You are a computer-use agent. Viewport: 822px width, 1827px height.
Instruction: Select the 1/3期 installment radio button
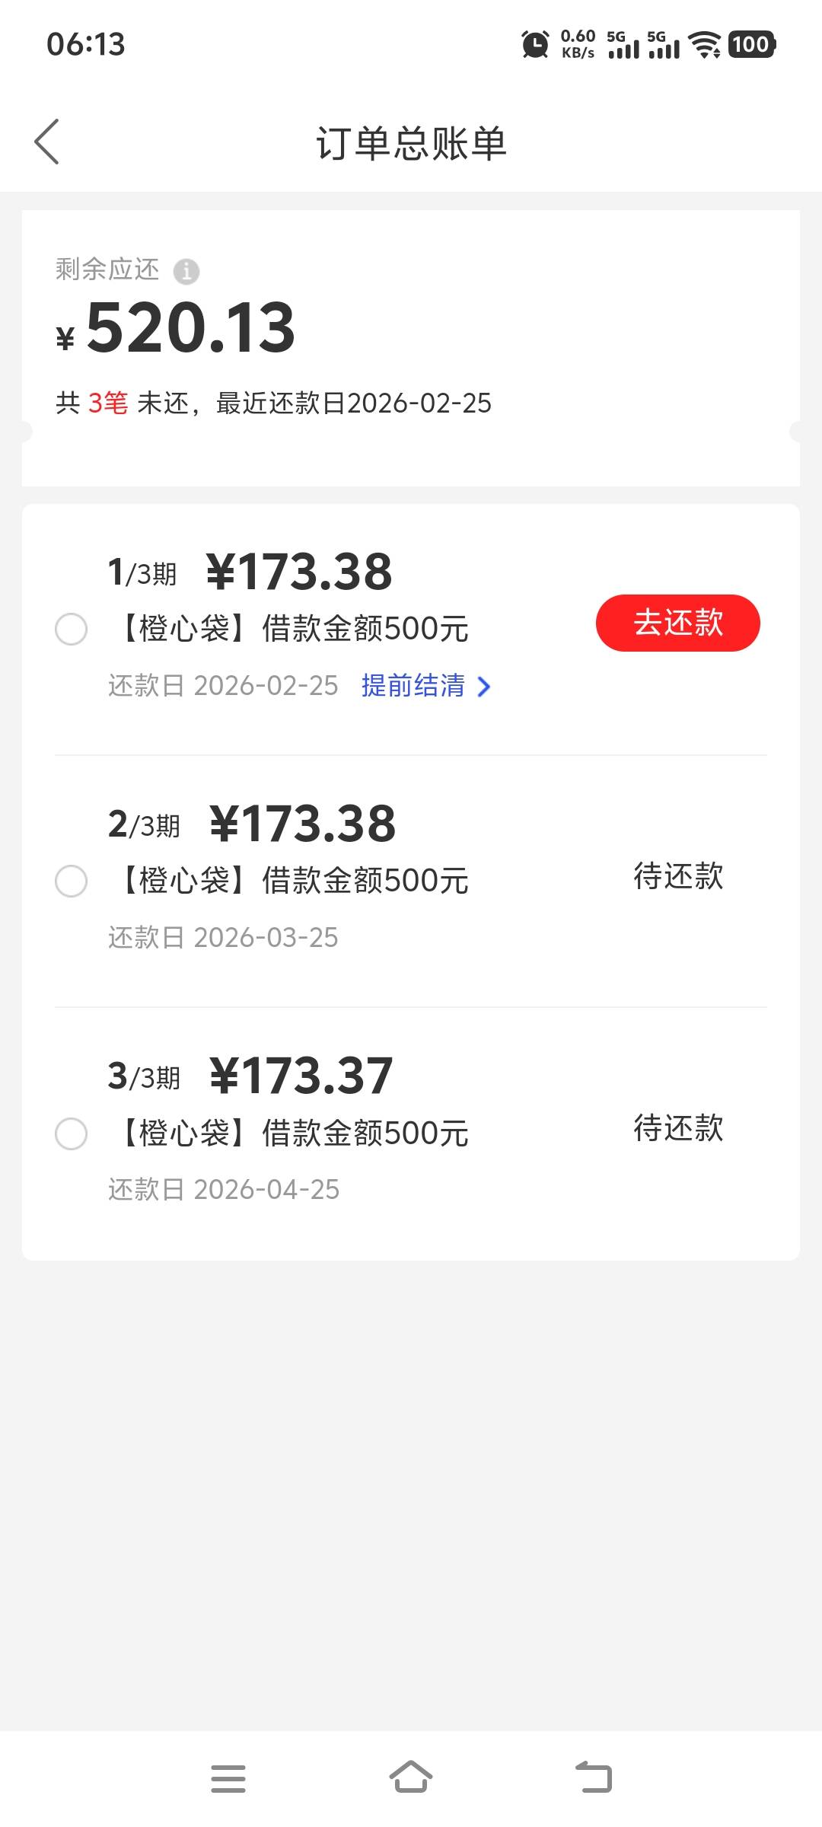coord(72,630)
